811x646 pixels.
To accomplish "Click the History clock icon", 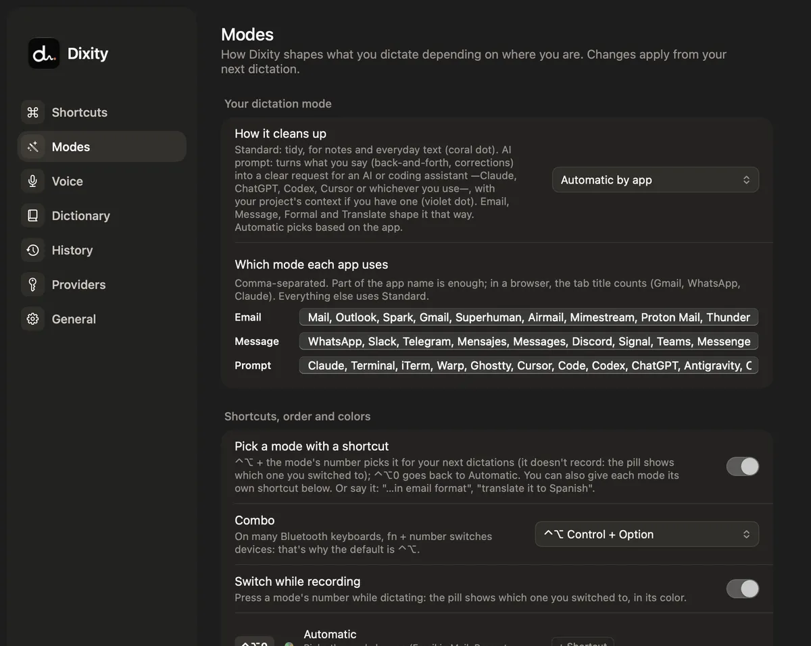I will point(32,250).
